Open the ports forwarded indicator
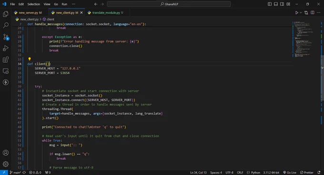 pyautogui.click(x=48, y=172)
